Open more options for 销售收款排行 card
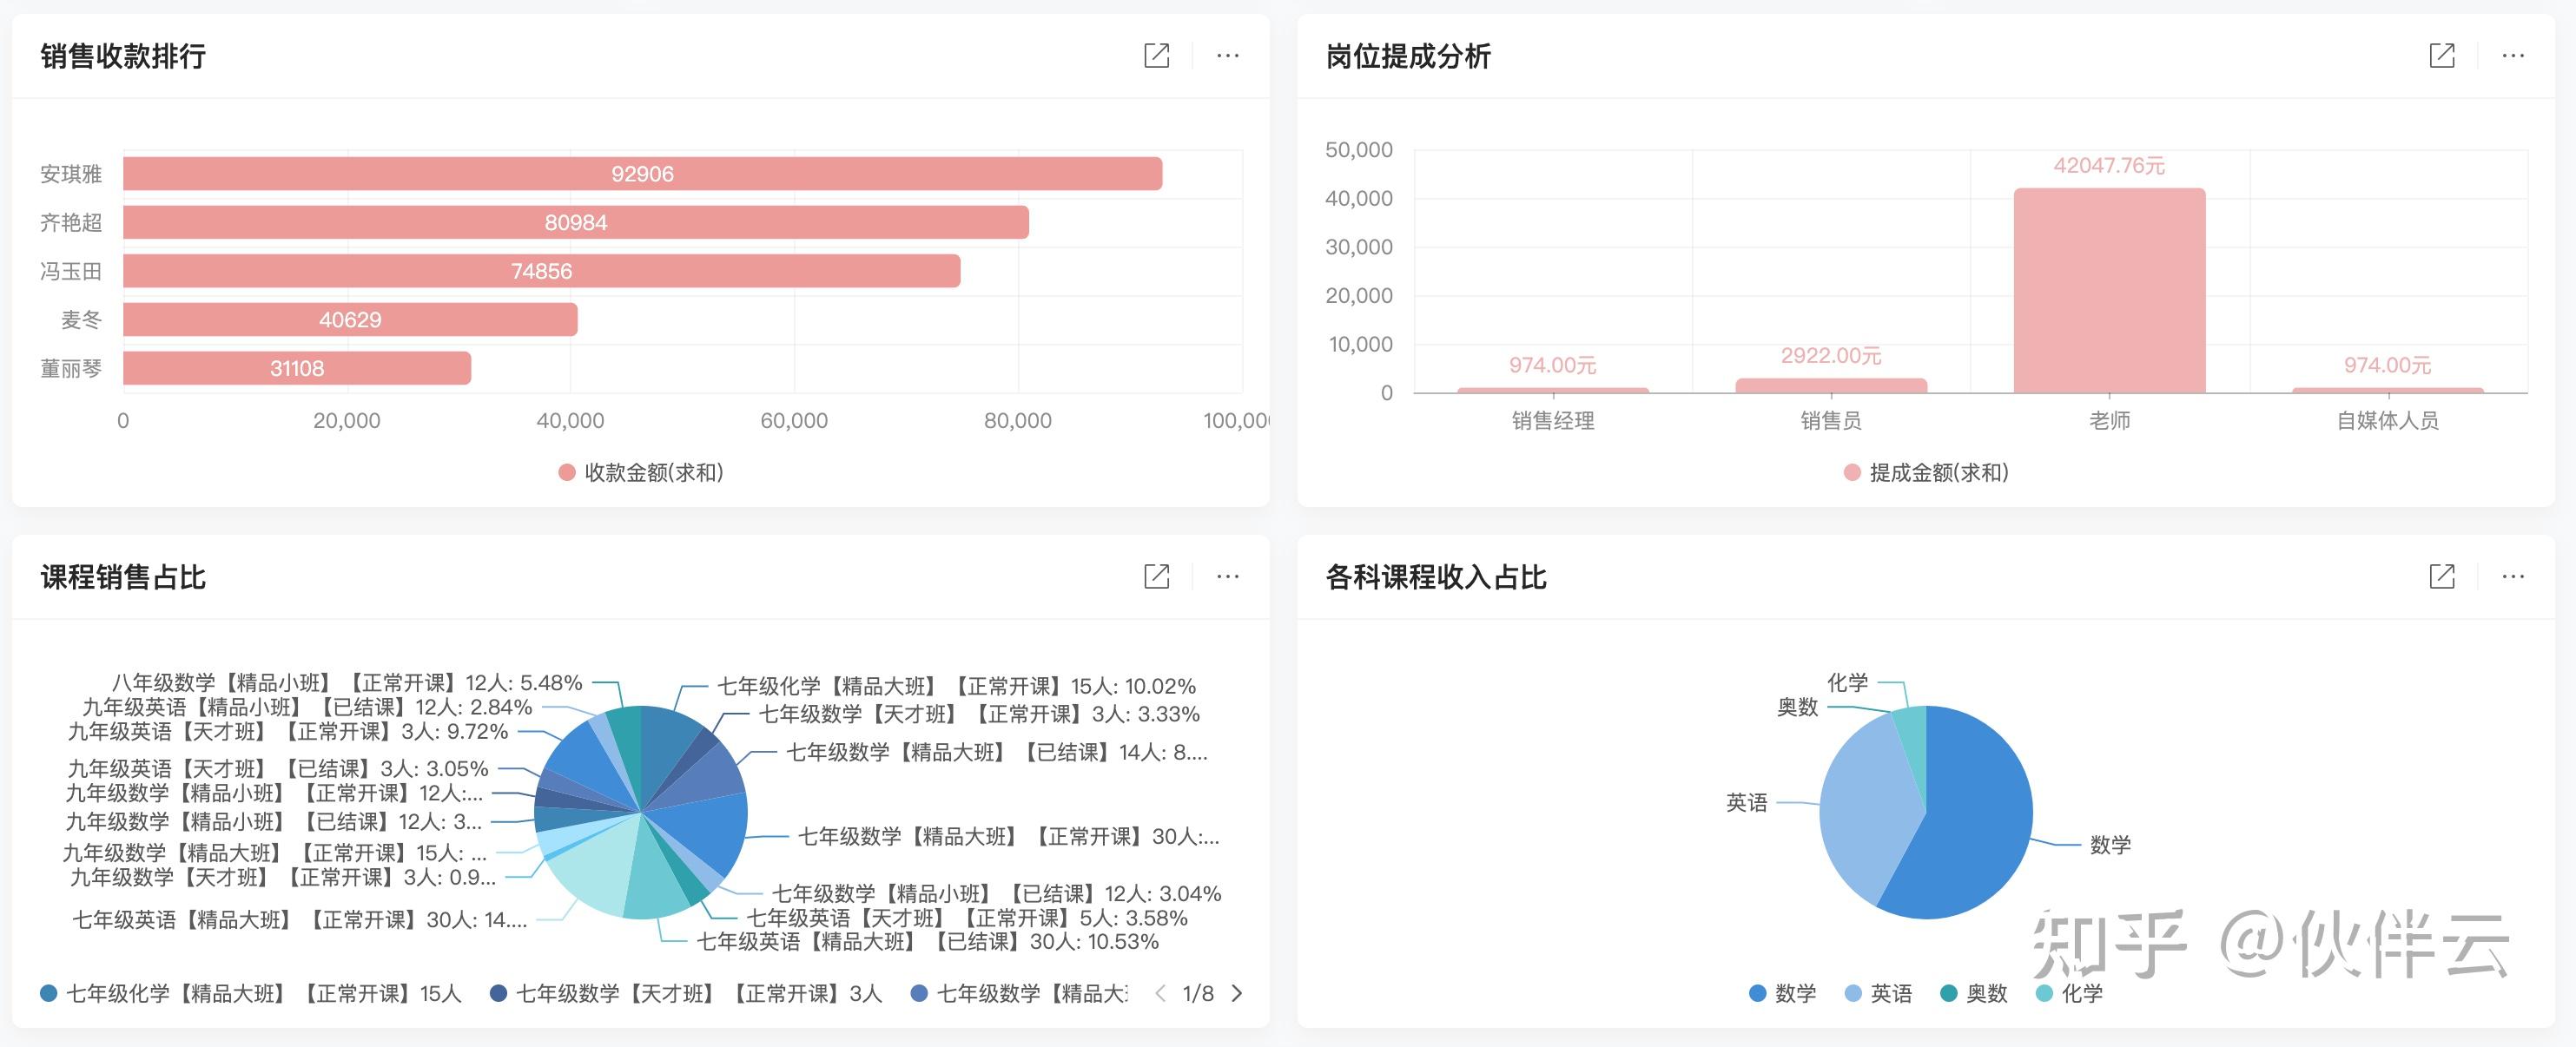This screenshot has height=1047, width=2576. point(1227,56)
